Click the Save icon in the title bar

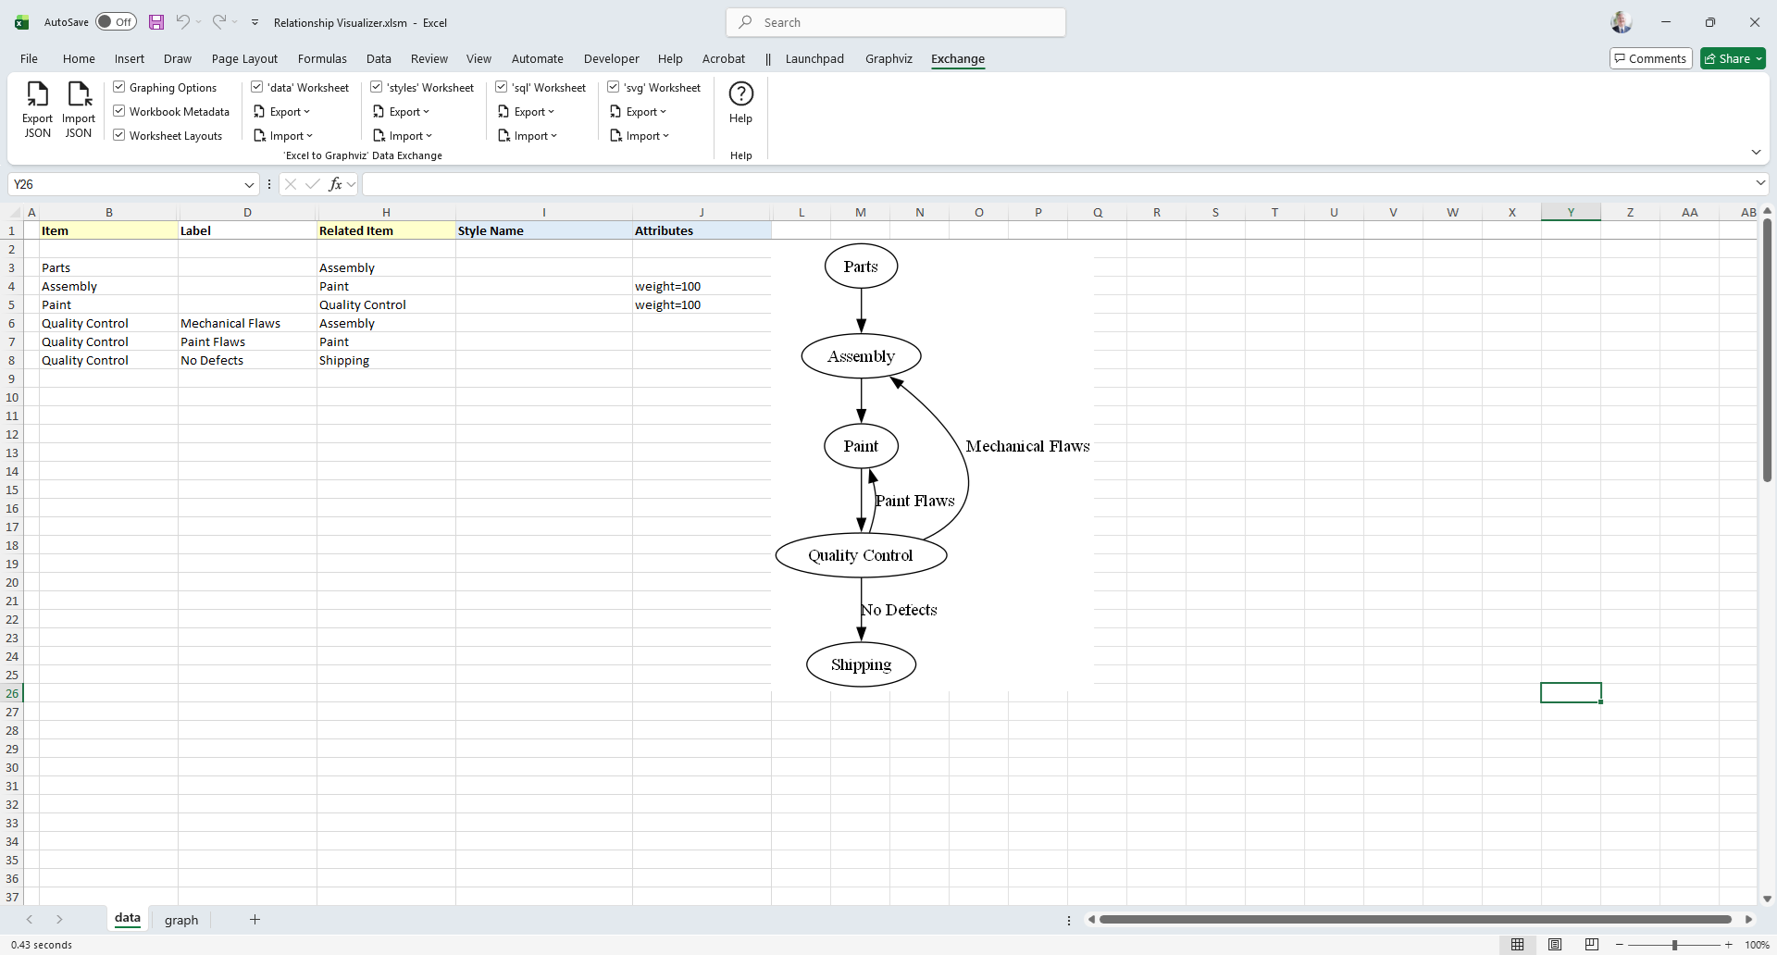(156, 22)
